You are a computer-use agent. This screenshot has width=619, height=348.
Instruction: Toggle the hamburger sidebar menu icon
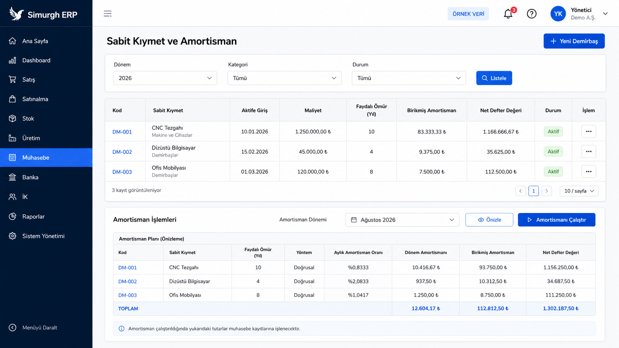point(108,14)
